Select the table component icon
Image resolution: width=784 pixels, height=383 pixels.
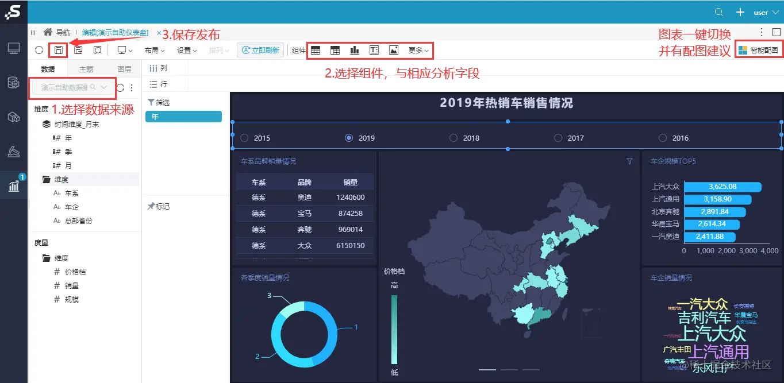coord(316,50)
